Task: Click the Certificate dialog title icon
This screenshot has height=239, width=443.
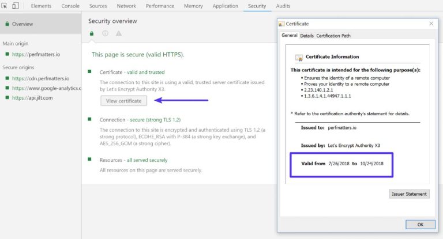Action: tap(281, 24)
